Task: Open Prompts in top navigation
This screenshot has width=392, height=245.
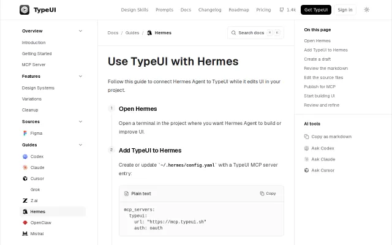Action: [164, 10]
